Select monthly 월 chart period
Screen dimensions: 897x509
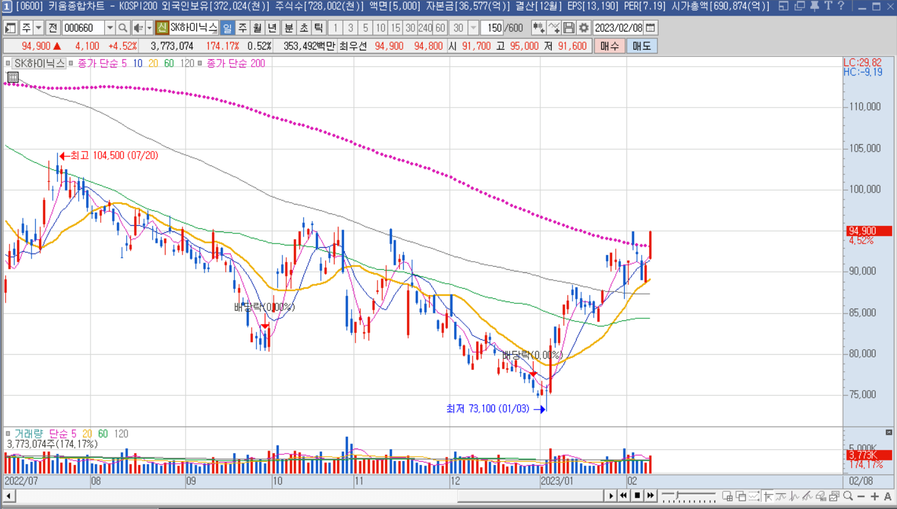click(x=257, y=28)
